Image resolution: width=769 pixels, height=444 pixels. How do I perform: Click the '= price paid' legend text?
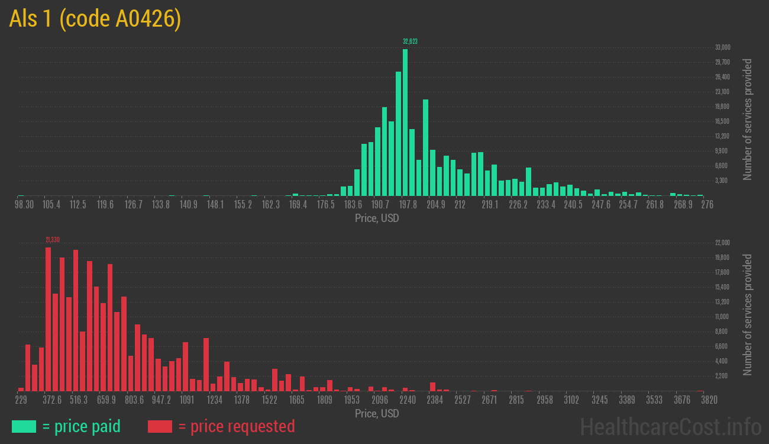click(x=82, y=426)
